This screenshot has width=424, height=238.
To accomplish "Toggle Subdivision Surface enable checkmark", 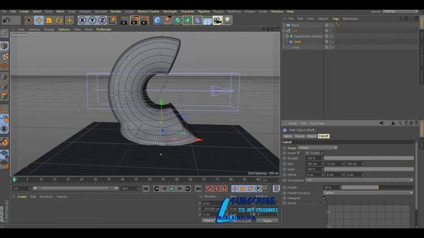I will 332,36.
